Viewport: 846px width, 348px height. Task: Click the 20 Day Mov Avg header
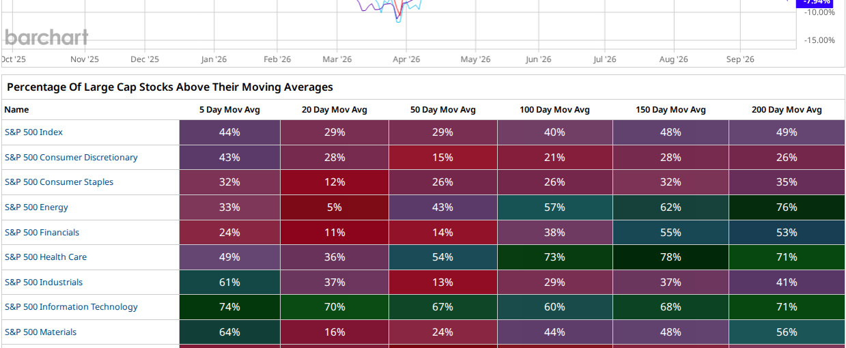[335, 110]
